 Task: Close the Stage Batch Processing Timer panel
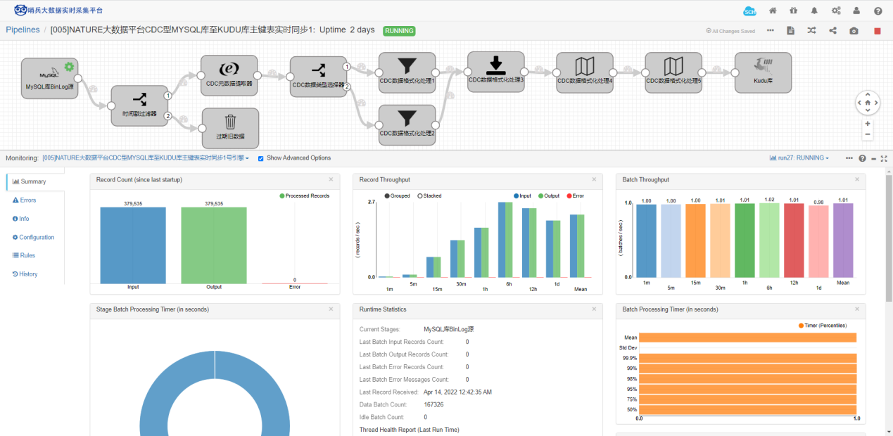[331, 309]
